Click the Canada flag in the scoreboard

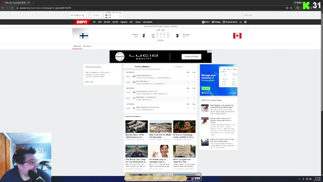point(237,36)
